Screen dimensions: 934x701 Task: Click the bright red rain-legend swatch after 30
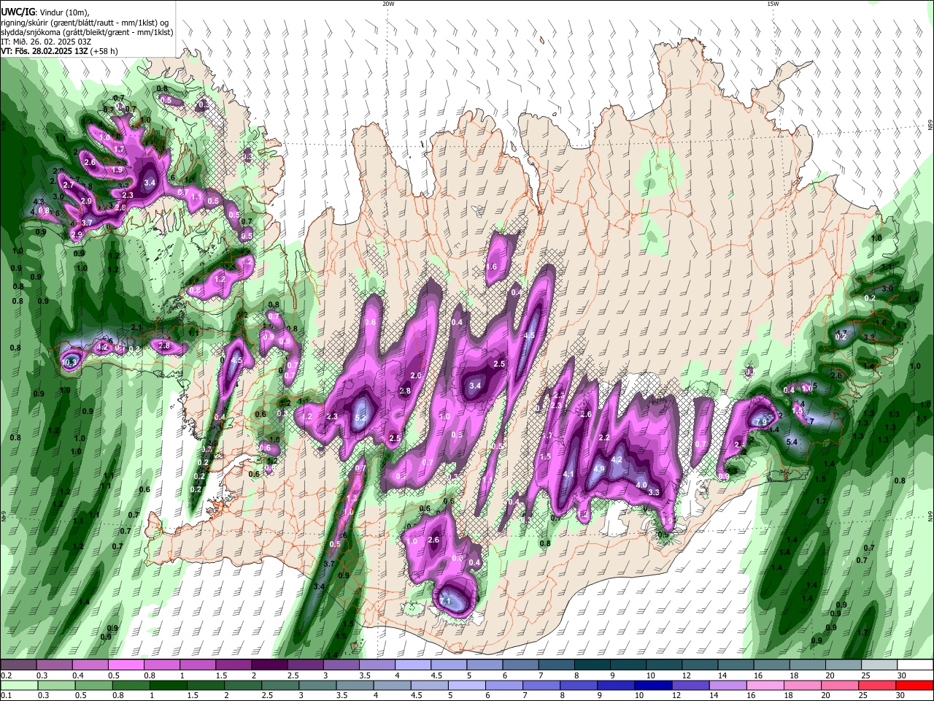pyautogui.click(x=914, y=685)
